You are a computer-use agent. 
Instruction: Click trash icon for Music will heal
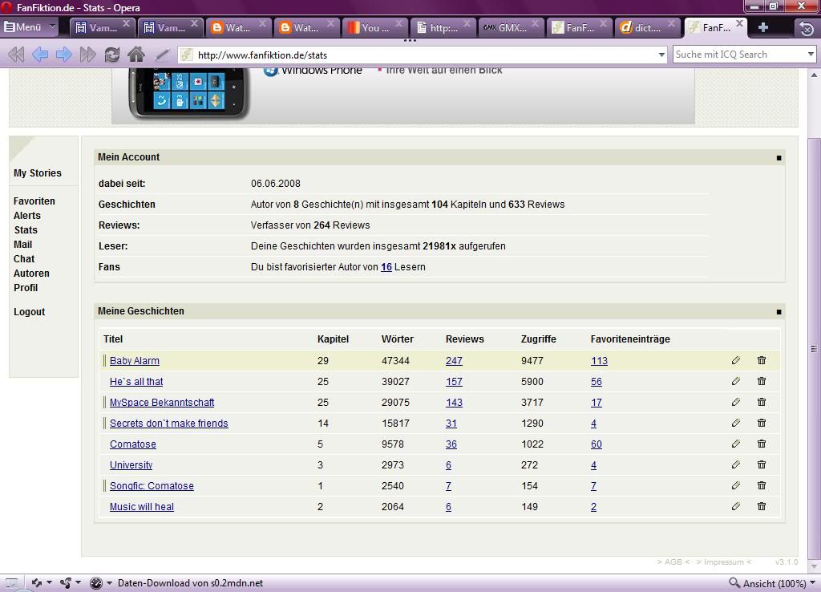pyautogui.click(x=762, y=507)
